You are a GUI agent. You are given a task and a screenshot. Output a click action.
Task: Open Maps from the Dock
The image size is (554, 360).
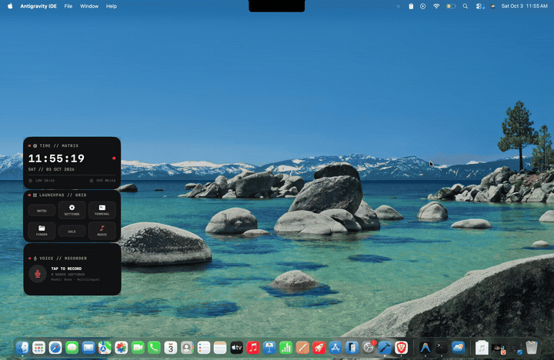pos(105,348)
